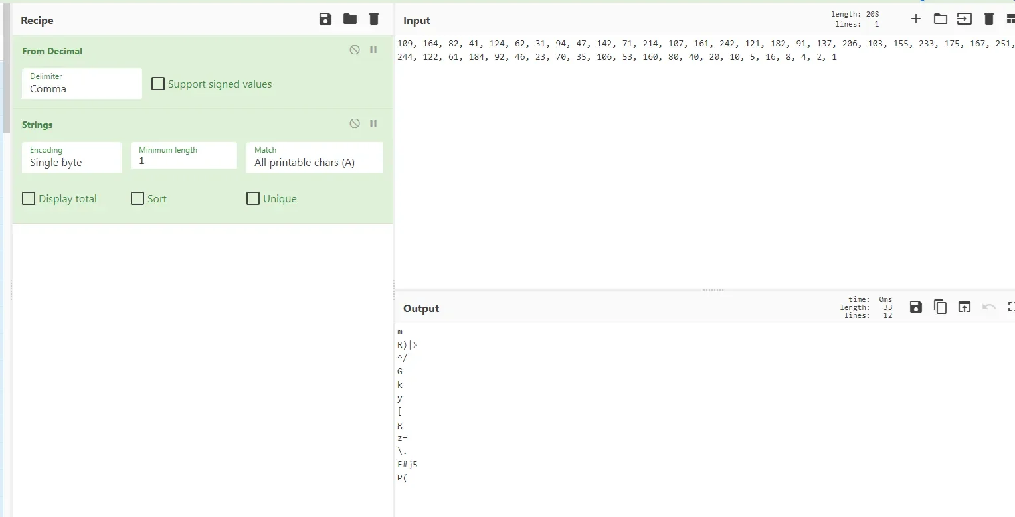1015x517 pixels.
Task: Save the current recipe
Action: [325, 19]
